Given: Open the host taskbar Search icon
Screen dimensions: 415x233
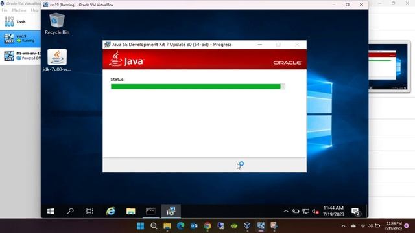Looking at the screenshot, I should [x=154, y=226].
